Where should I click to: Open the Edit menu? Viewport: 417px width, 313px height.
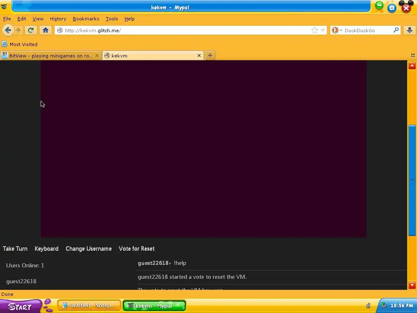pos(22,19)
